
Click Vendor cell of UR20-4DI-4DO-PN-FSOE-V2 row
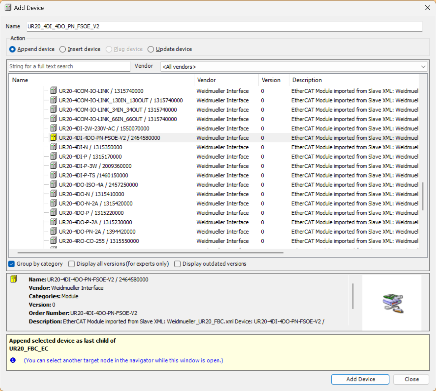(x=223, y=138)
